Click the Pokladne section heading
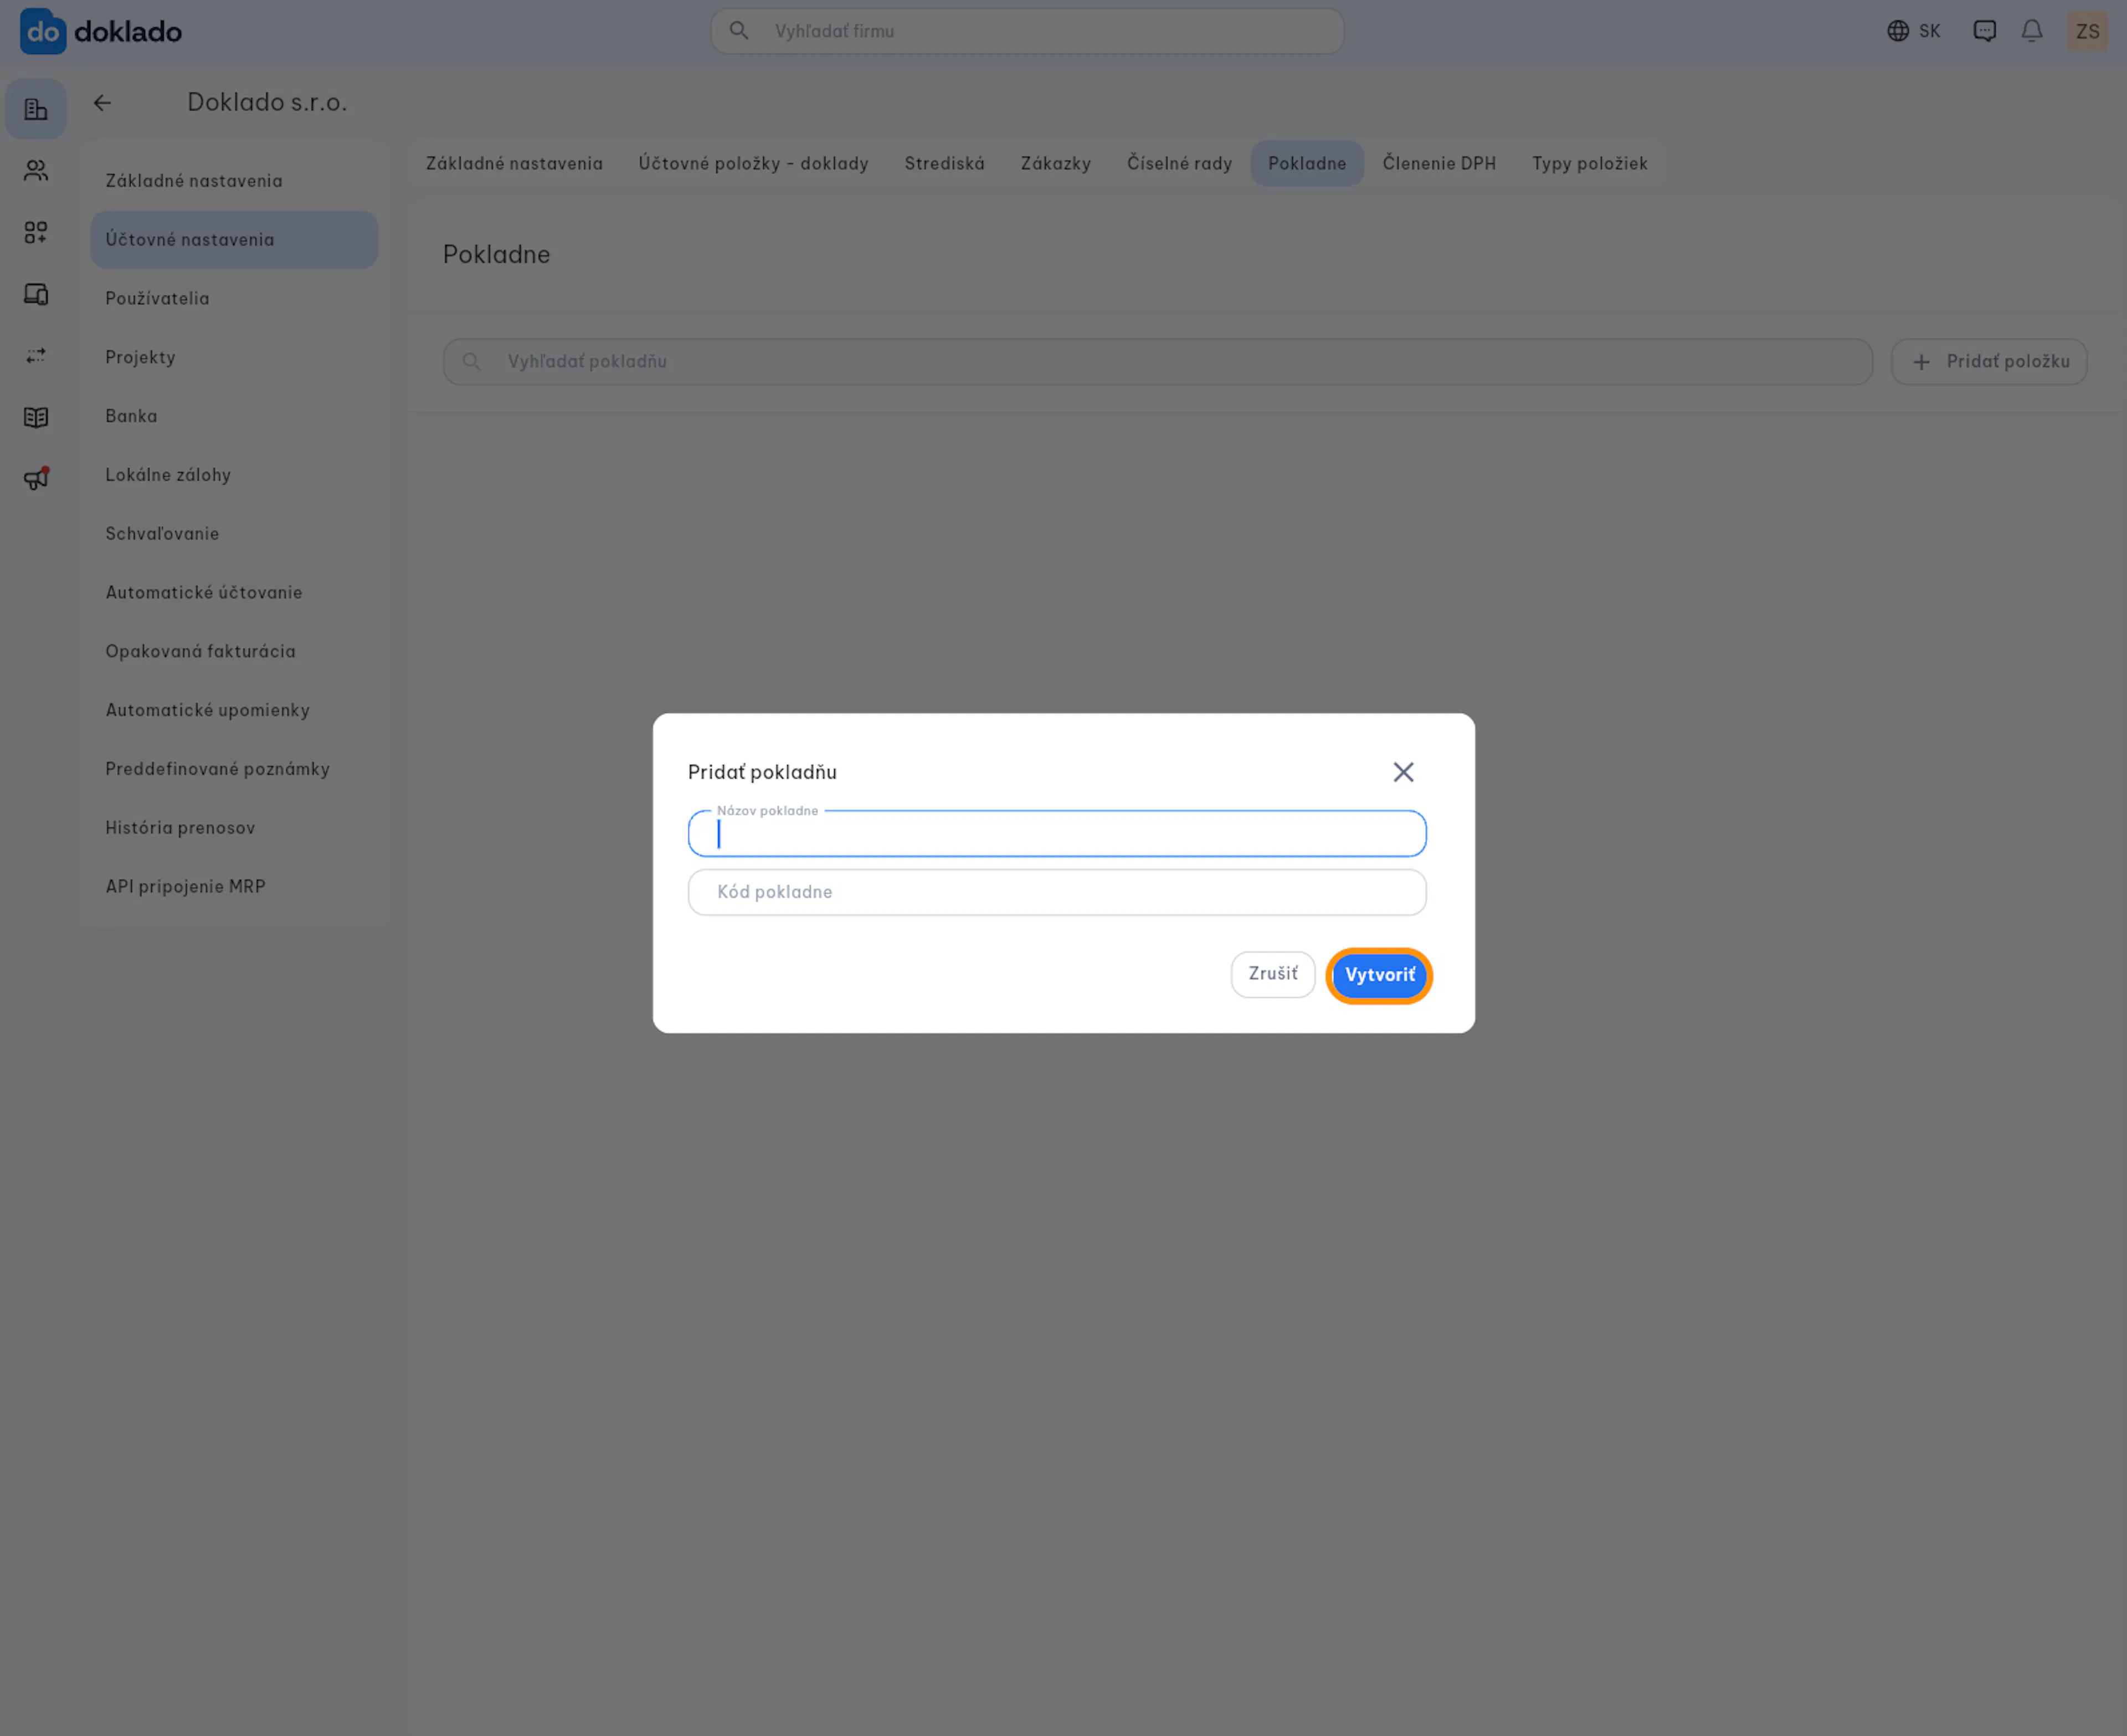The height and width of the screenshot is (1736, 2127). [497, 255]
